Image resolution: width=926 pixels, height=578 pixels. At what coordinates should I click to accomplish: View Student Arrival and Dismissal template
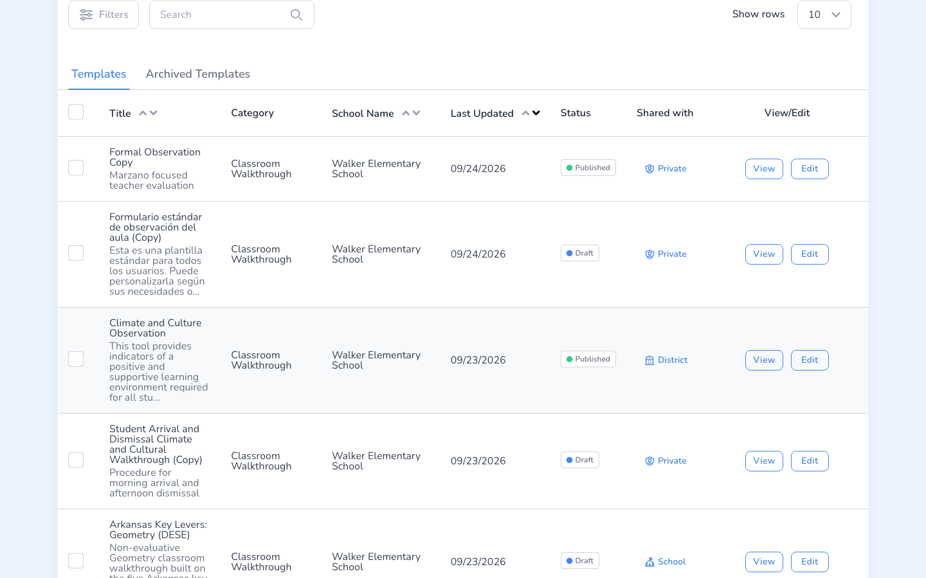pyautogui.click(x=764, y=461)
